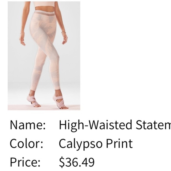Click the model's front pink shoe

pos(60,102)
